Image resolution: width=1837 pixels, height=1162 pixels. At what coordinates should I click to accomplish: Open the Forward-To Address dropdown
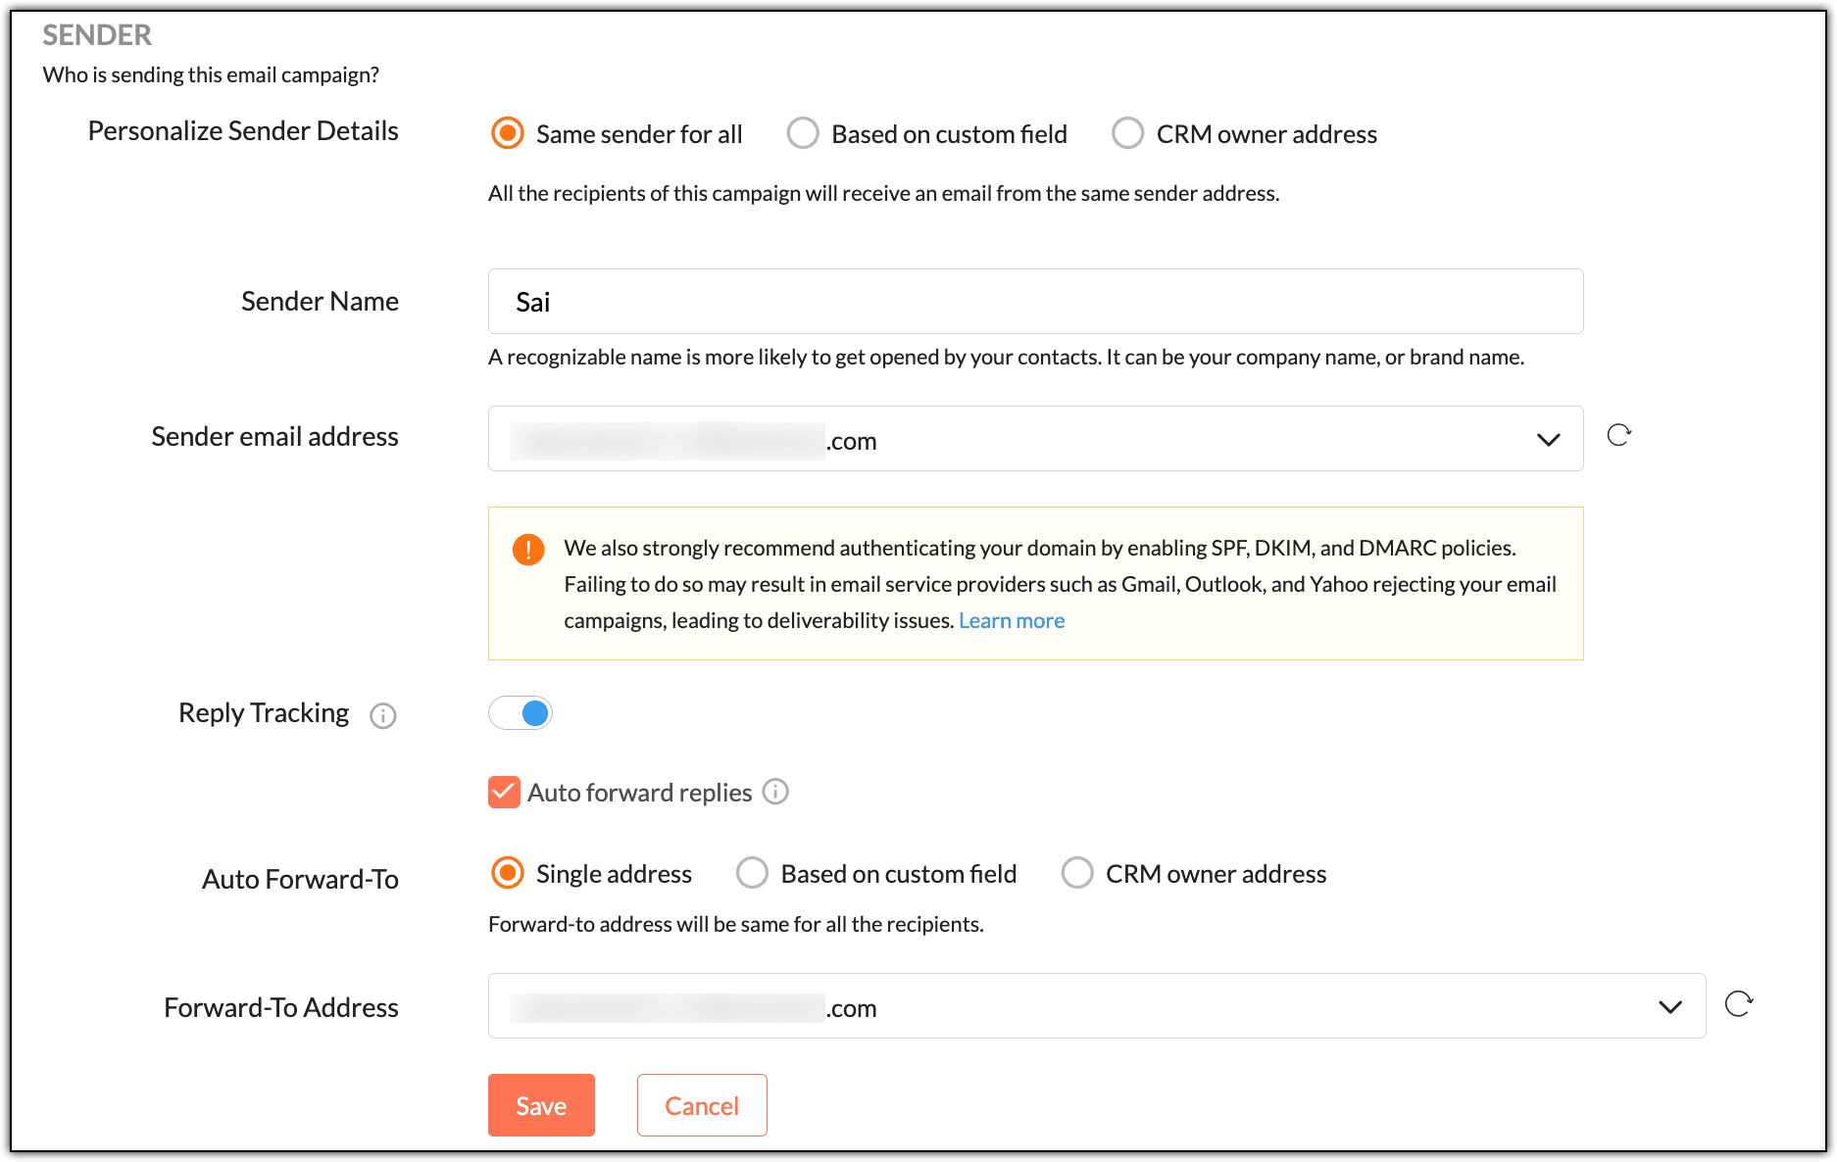pos(1669,1007)
